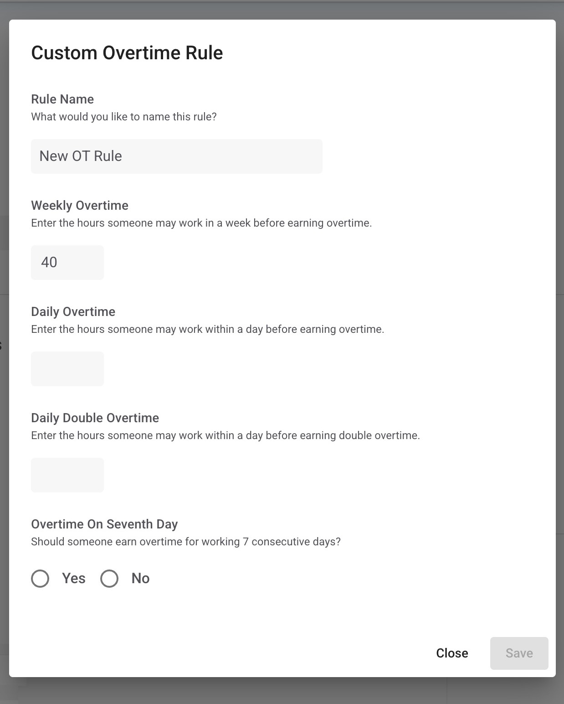Click the Daily Double Overtime heading label
Viewport: 564px width, 704px height.
click(x=95, y=418)
